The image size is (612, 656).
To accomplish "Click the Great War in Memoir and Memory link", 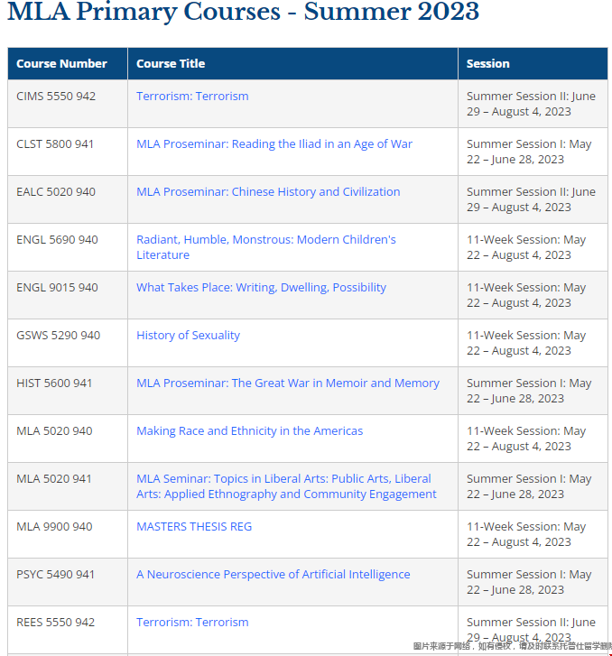I will [287, 383].
